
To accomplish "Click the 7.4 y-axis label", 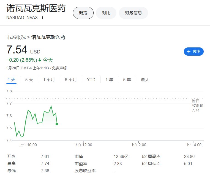I will (9, 140).
